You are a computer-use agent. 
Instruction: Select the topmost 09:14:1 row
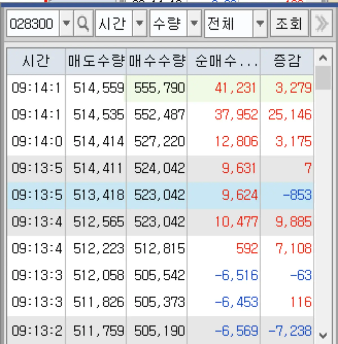141,88
